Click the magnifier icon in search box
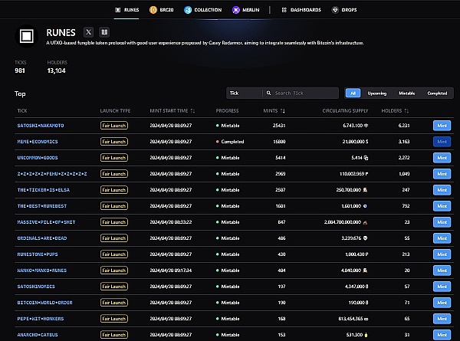Image resolution: width=460 pixels, height=341 pixels. point(269,93)
